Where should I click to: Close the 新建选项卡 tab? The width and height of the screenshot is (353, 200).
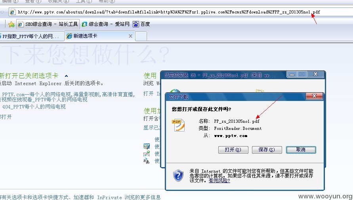(130, 36)
